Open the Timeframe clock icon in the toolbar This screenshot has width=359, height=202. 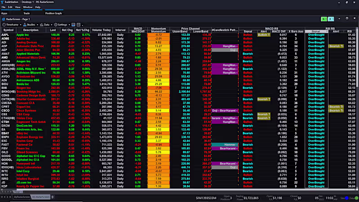tap(4, 25)
